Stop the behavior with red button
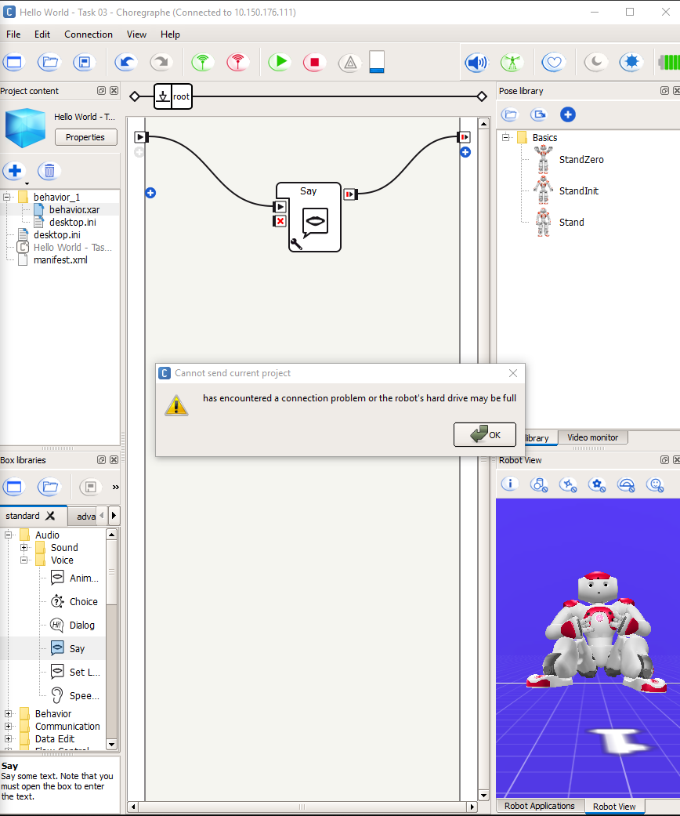This screenshot has height=816, width=680. click(x=315, y=63)
